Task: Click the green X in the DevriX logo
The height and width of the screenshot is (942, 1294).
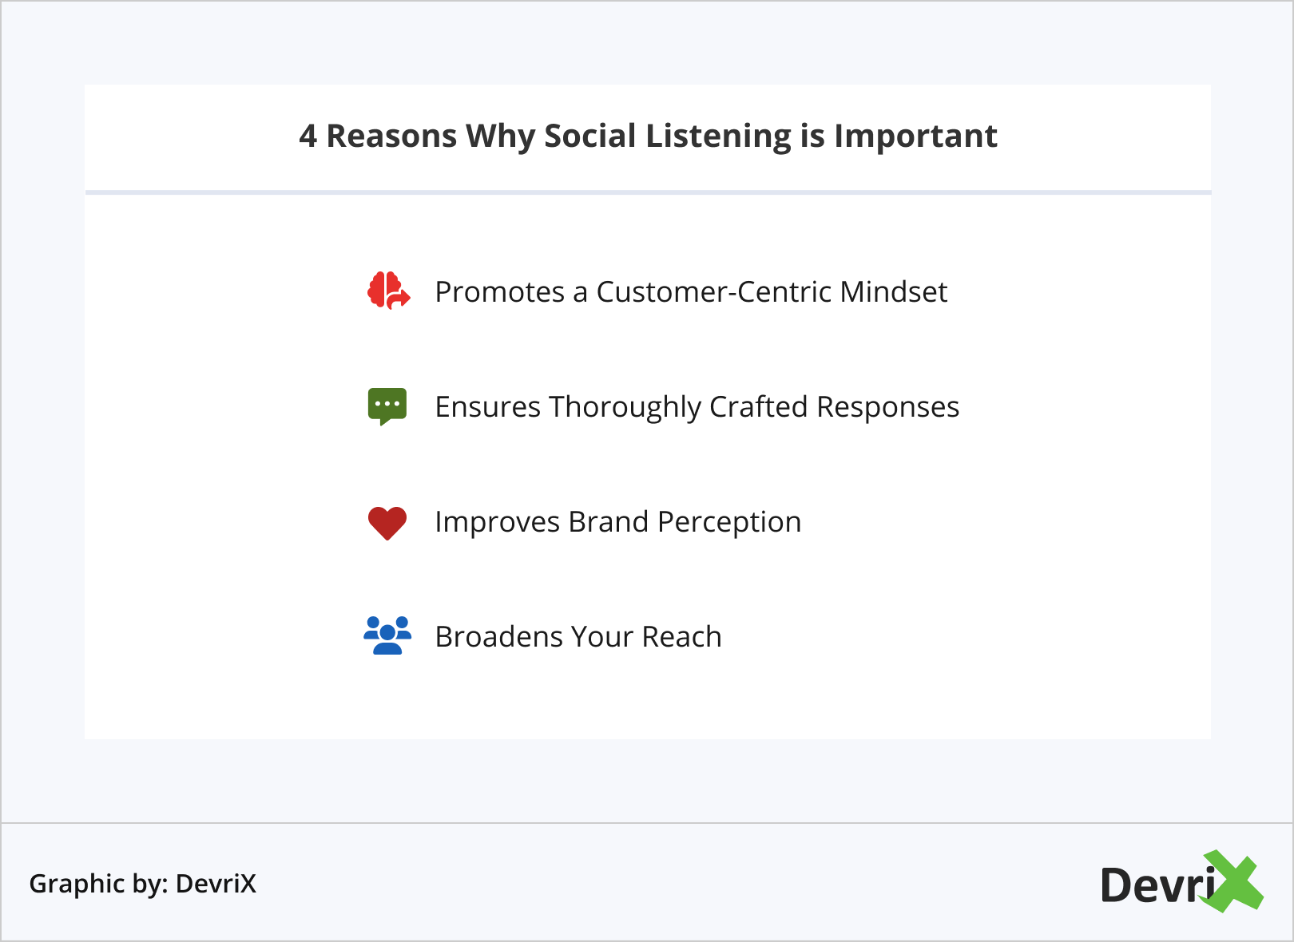Action: 1235,881
